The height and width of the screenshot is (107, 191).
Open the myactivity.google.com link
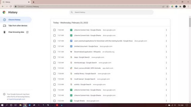(17, 99)
